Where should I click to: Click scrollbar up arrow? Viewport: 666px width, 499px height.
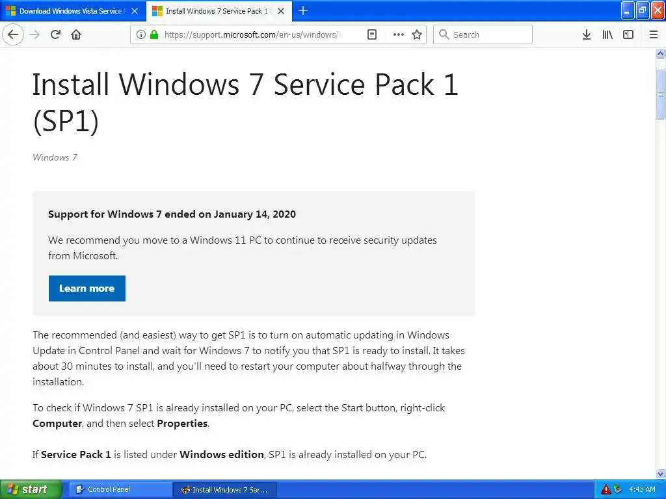pyautogui.click(x=661, y=53)
